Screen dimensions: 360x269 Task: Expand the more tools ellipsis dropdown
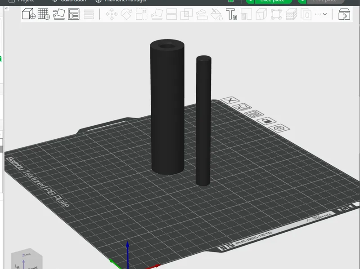click(321, 14)
